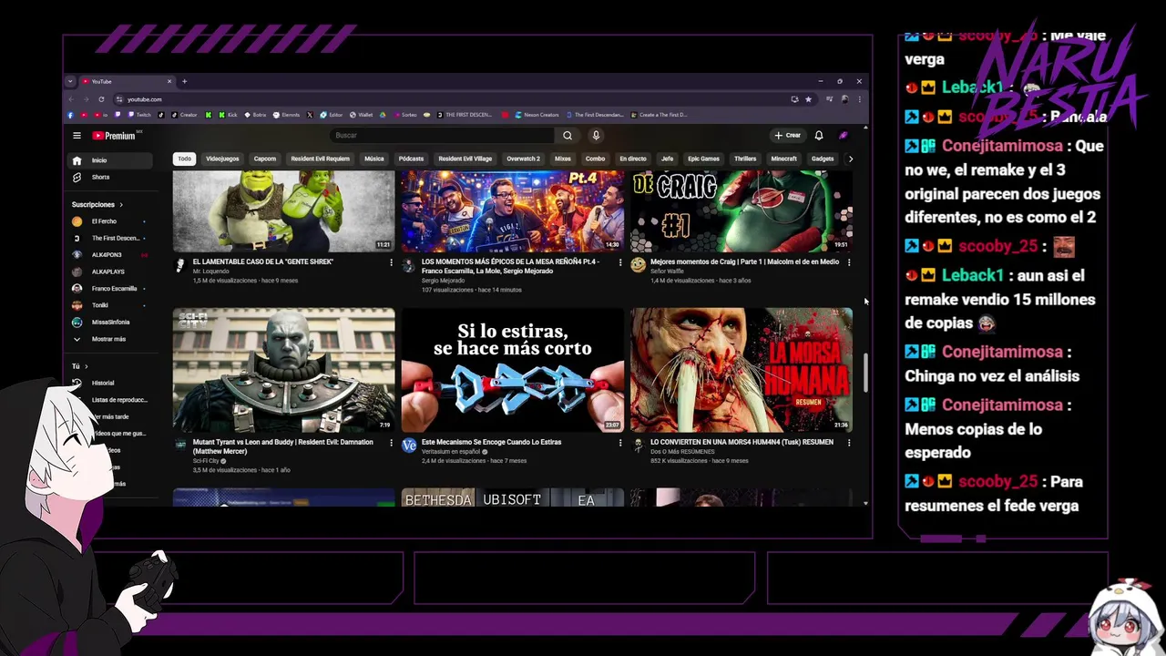
Task: Go back with the browser back arrow
Action: (71, 99)
